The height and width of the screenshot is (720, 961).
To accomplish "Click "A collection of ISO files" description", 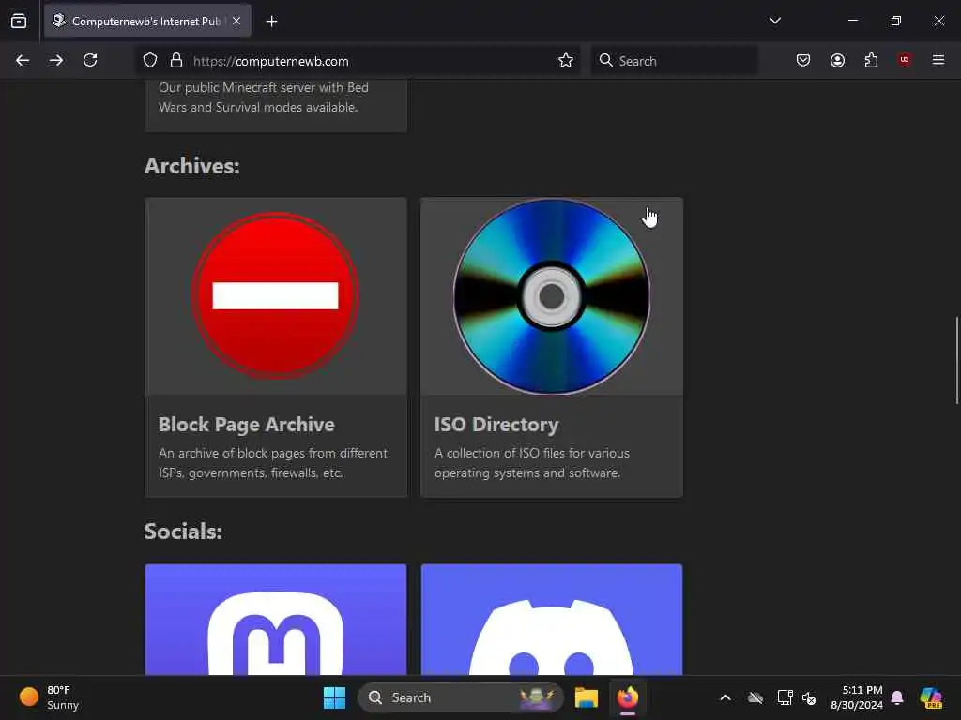I will 532,463.
